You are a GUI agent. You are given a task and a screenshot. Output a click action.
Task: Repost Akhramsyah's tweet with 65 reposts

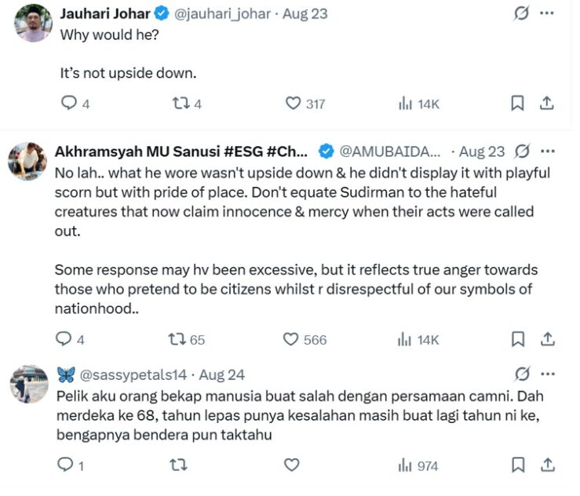pyautogui.click(x=177, y=339)
